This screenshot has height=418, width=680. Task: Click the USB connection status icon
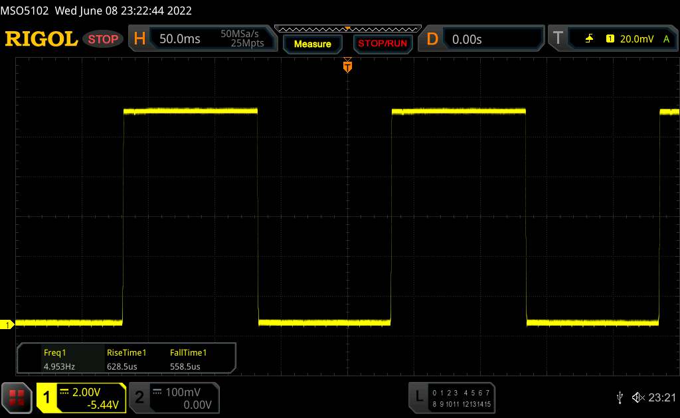pos(619,397)
